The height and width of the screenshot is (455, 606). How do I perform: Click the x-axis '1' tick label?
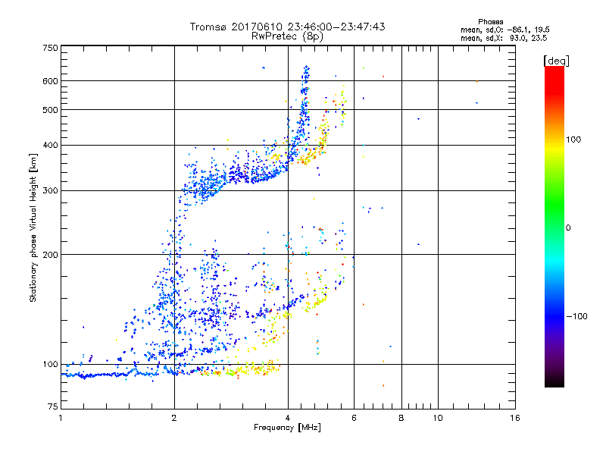pos(61,418)
